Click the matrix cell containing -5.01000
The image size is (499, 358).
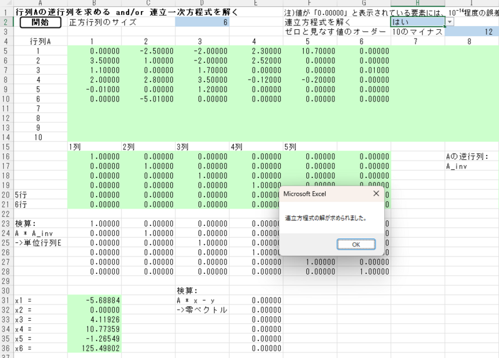(x=148, y=98)
